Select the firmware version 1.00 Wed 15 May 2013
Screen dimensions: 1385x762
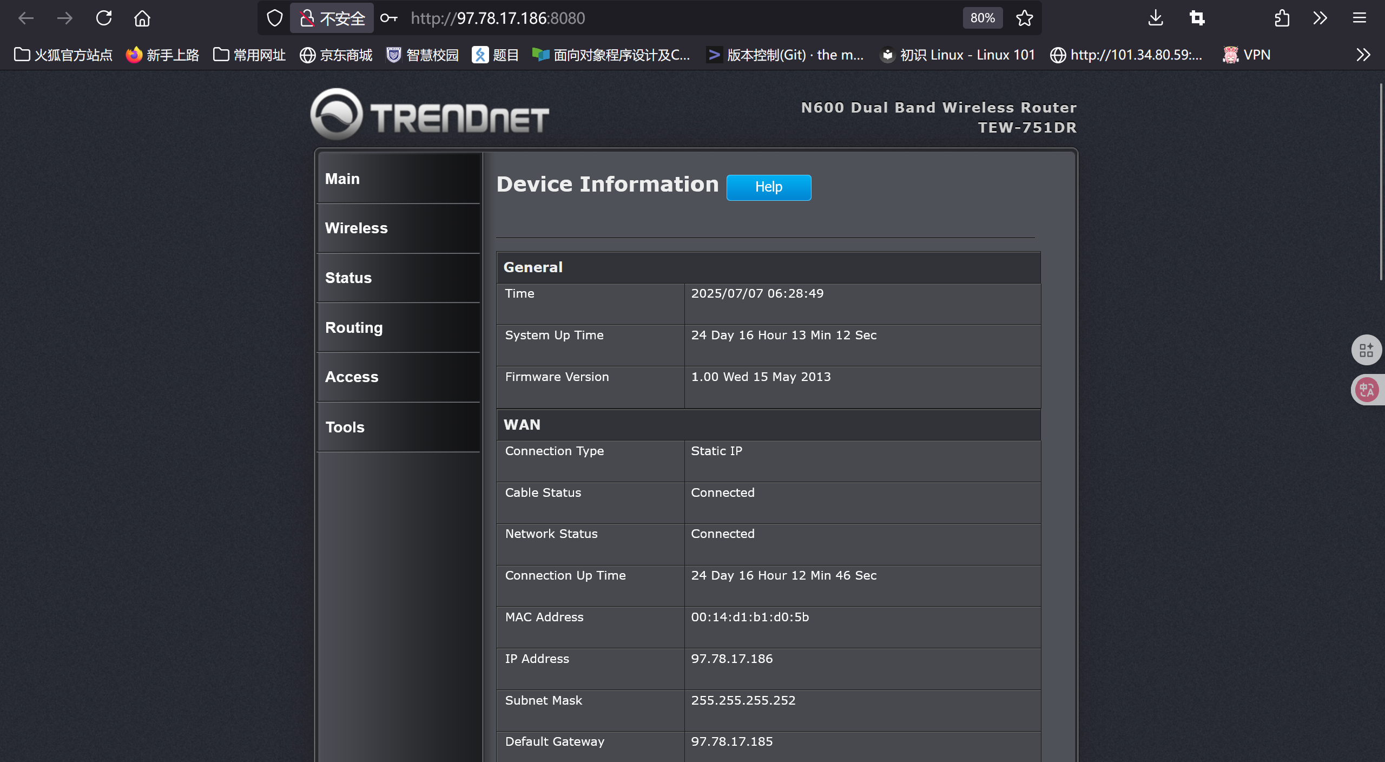[761, 377]
